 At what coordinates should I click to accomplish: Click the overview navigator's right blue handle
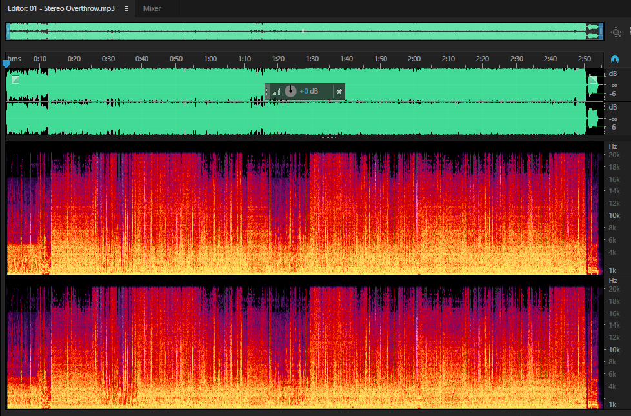(x=601, y=32)
